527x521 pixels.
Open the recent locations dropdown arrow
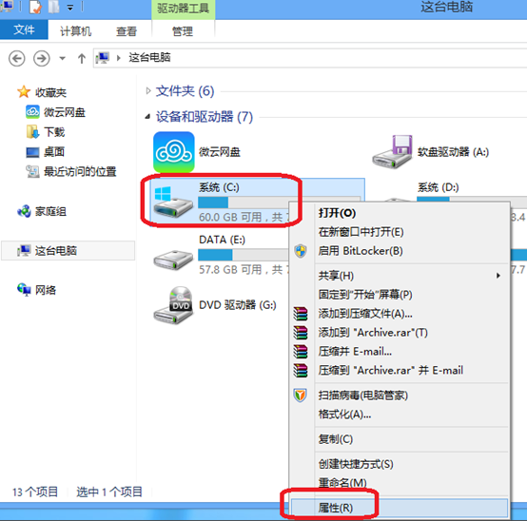[62, 58]
